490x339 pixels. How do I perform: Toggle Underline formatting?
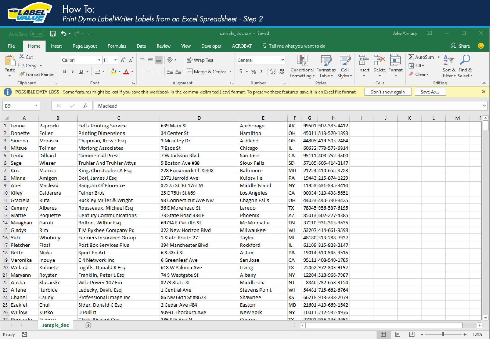pos(81,71)
